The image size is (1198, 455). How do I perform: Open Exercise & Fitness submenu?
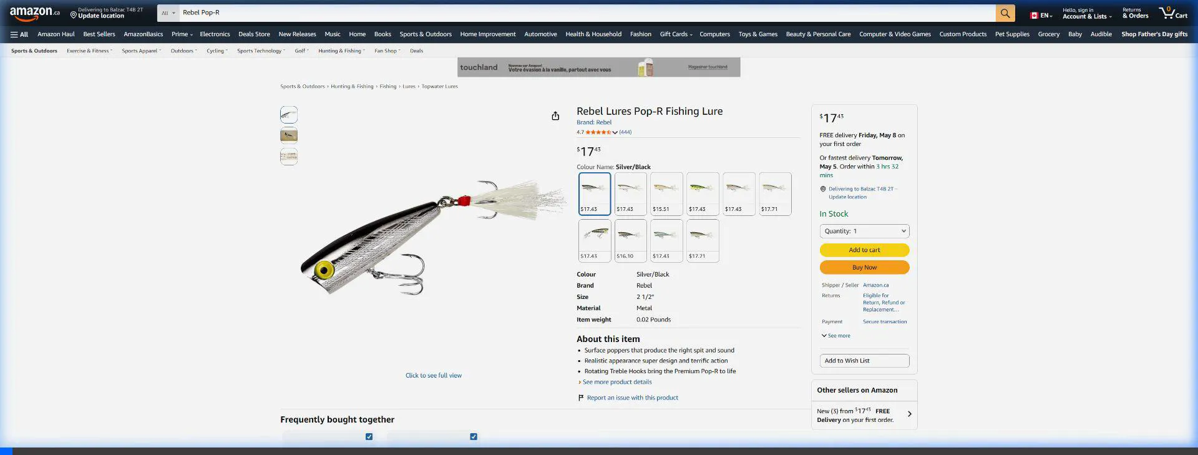(x=89, y=51)
